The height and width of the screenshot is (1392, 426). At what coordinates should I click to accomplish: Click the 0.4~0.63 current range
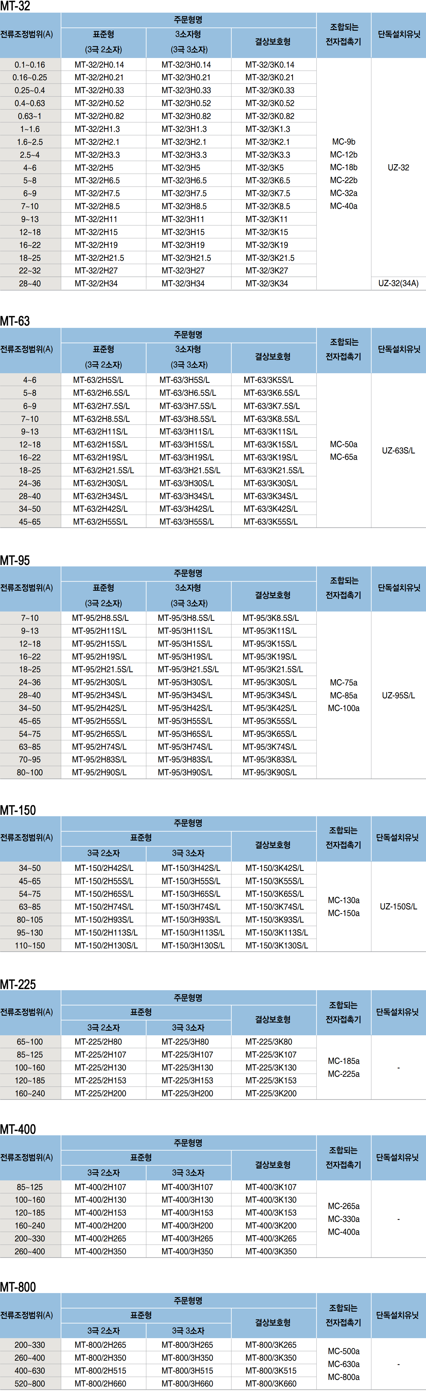pos(30,104)
